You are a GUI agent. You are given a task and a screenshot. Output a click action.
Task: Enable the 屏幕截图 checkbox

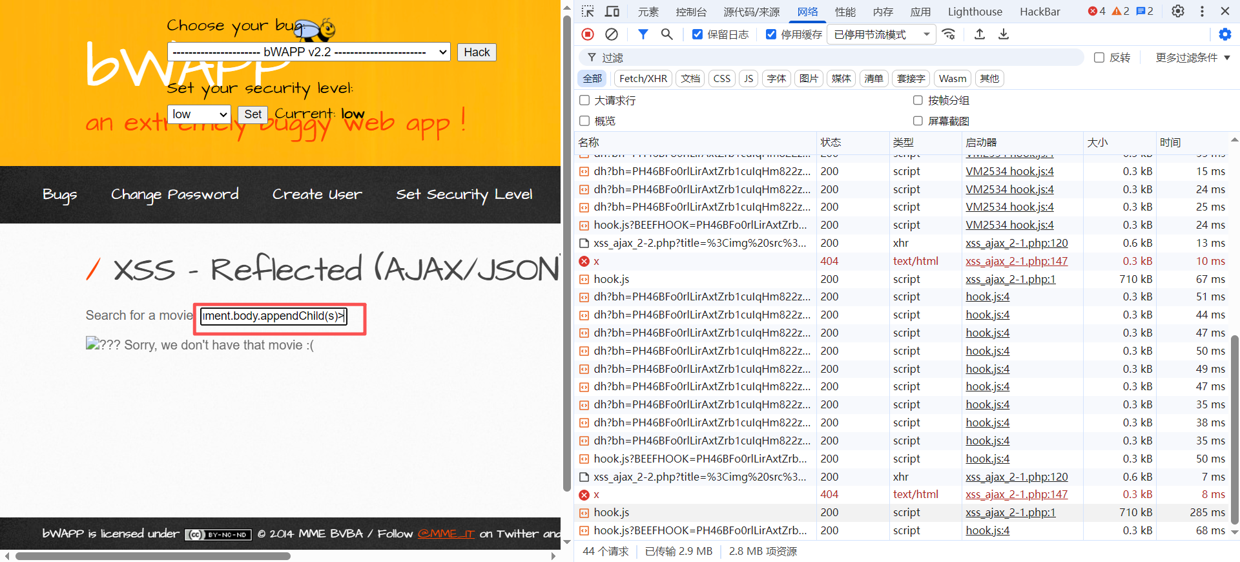point(918,121)
